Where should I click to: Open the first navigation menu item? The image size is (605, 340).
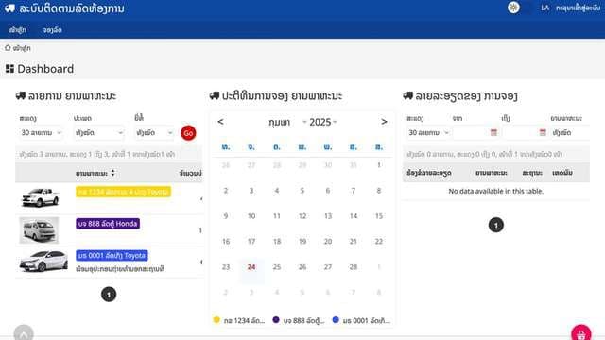point(17,29)
